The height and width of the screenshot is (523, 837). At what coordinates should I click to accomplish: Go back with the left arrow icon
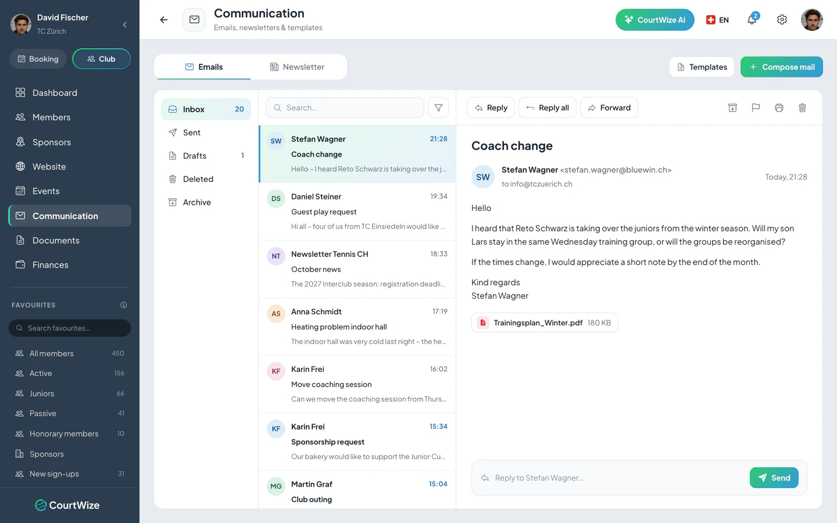pyautogui.click(x=164, y=20)
